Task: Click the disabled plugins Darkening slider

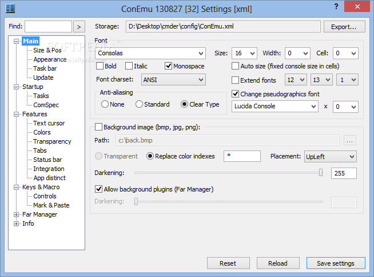Action: [229, 202]
